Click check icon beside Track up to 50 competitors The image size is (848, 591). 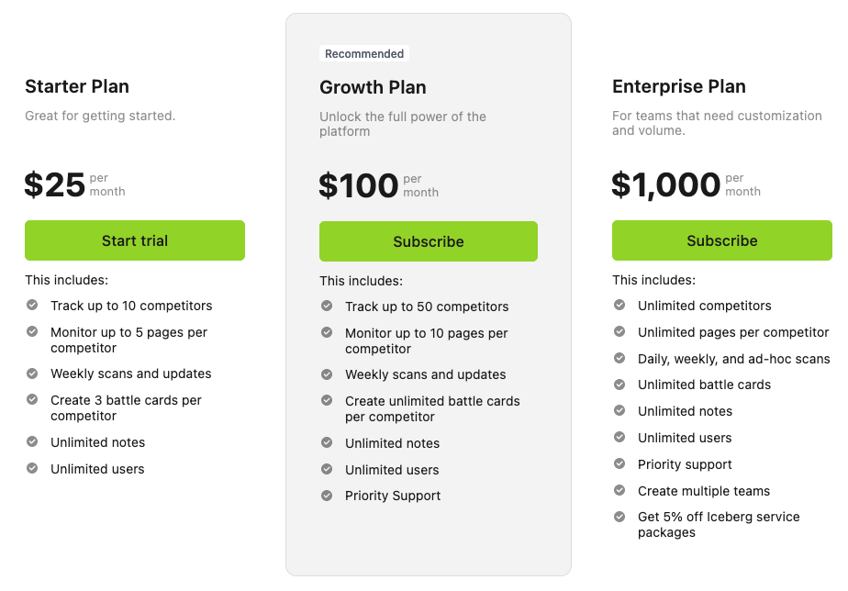click(327, 306)
